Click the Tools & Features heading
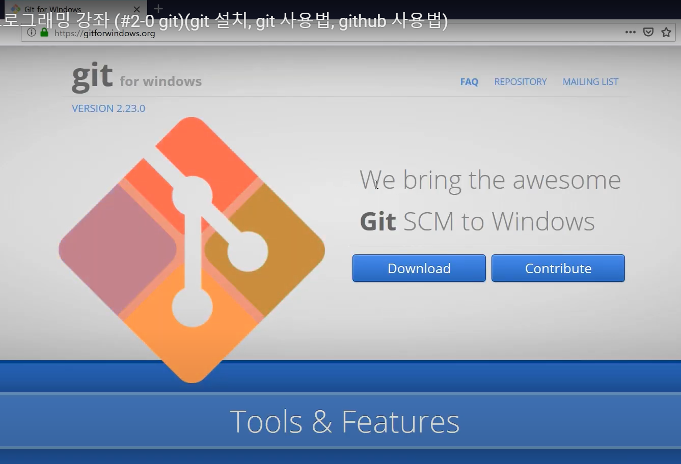This screenshot has height=464, width=681. click(345, 422)
